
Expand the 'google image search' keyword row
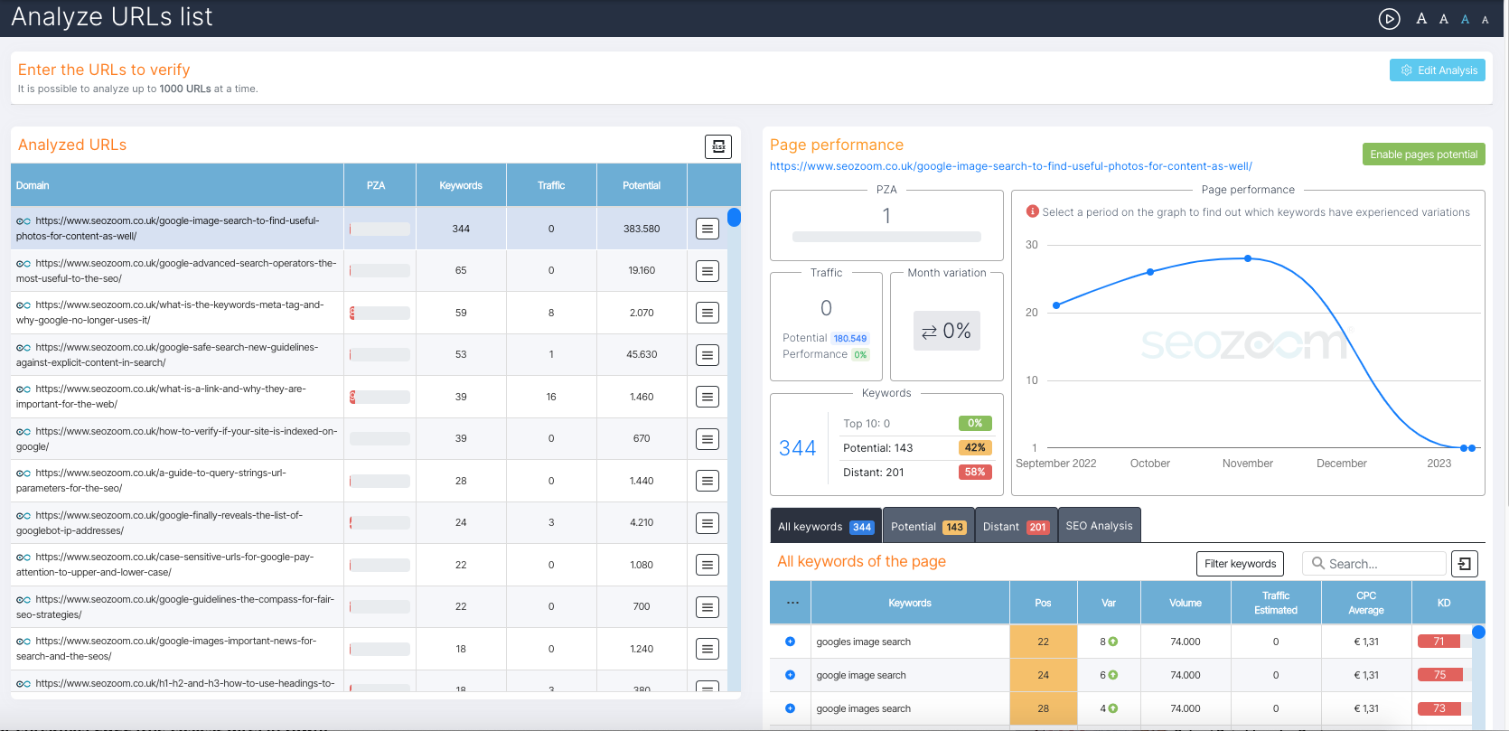point(790,675)
